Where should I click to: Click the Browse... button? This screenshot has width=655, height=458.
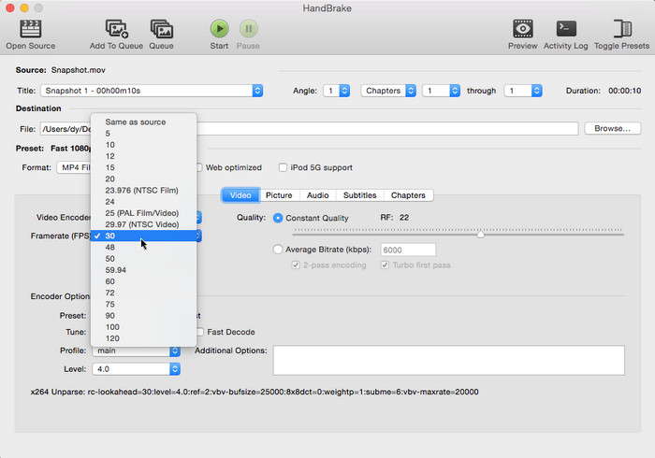pyautogui.click(x=612, y=128)
